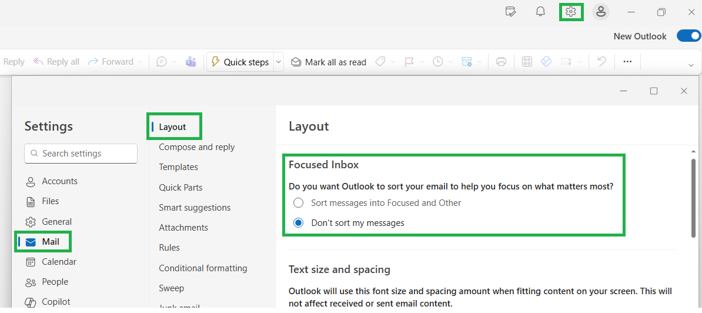Open the account profile avatar
Screen dimensions: 702x313
point(601,12)
